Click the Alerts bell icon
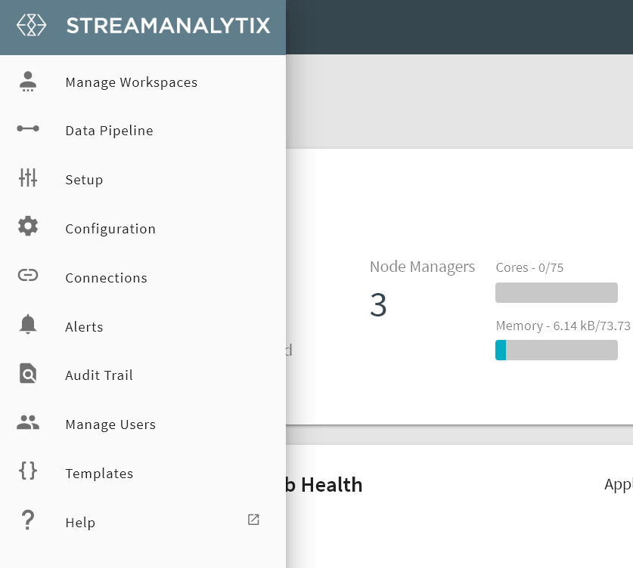 pos(28,325)
